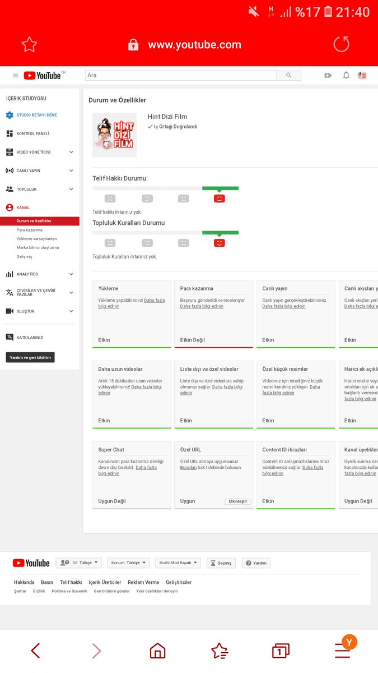378x673 pixels.
Task: Click the Topluluk people icon
Action: click(x=10, y=189)
